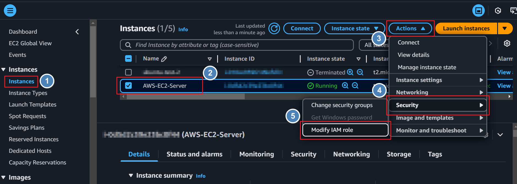The width and height of the screenshot is (517, 184).
Task: Open CloudShell icon in top bar
Action: click(513, 10)
